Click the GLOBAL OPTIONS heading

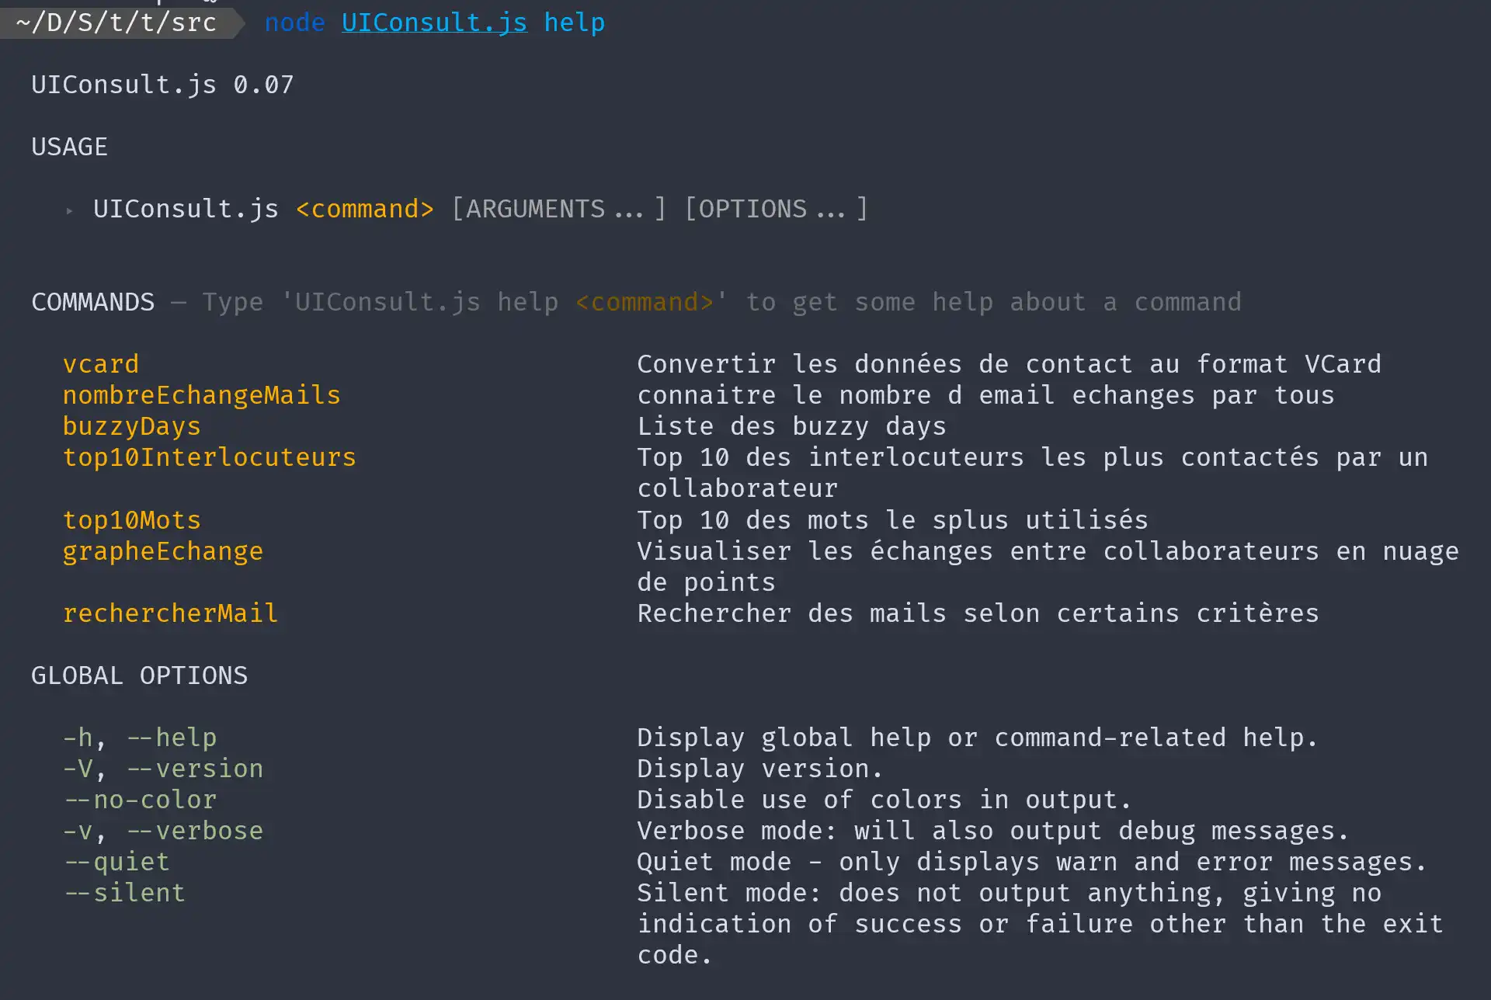139,675
